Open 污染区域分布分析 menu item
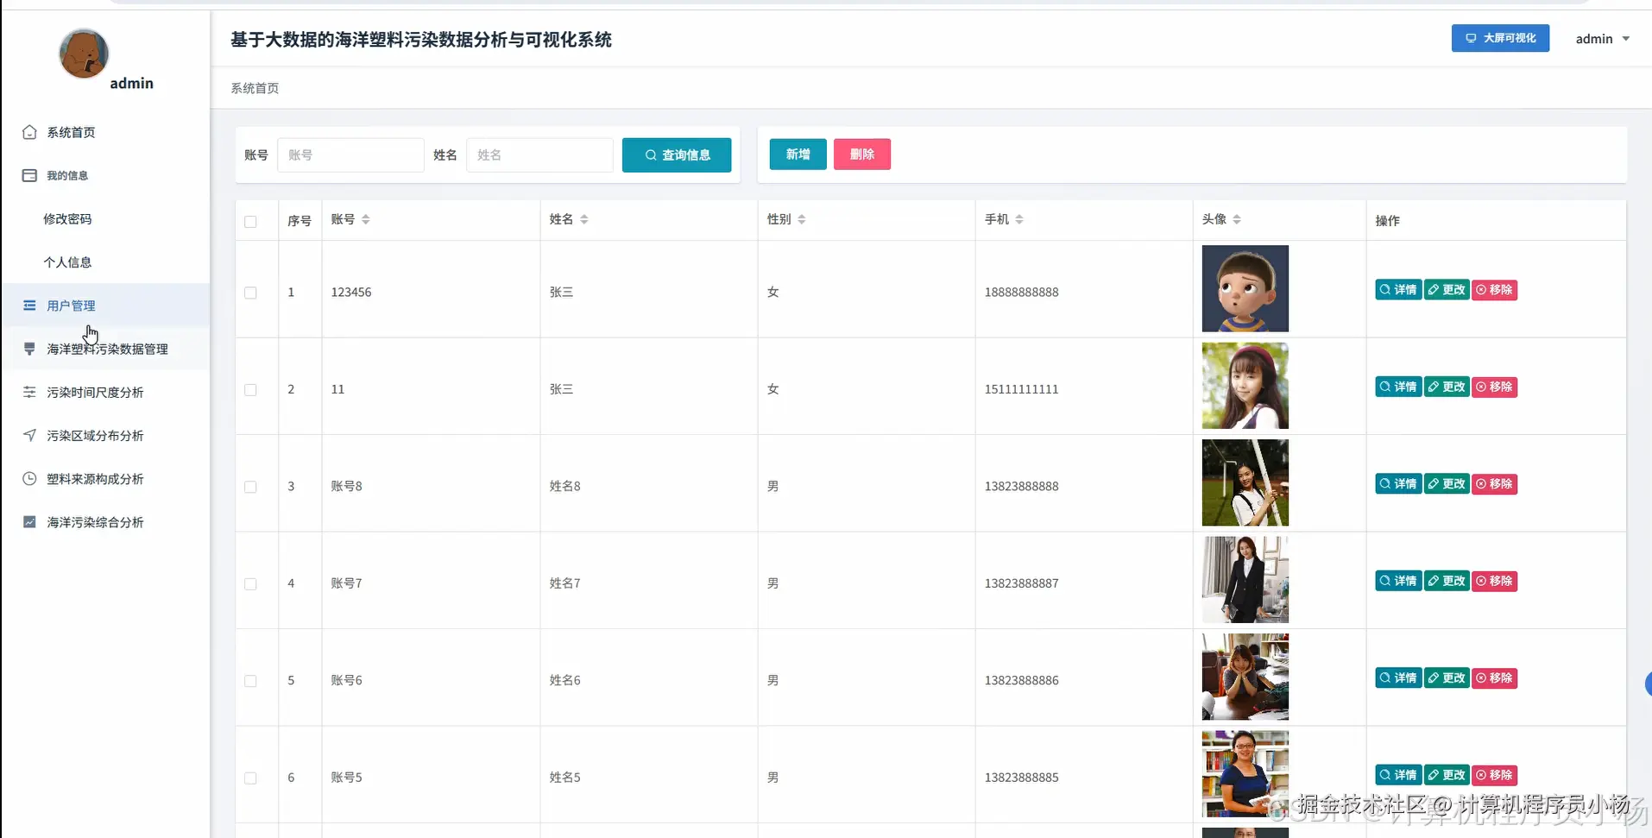Image resolution: width=1652 pixels, height=838 pixels. click(x=105, y=435)
